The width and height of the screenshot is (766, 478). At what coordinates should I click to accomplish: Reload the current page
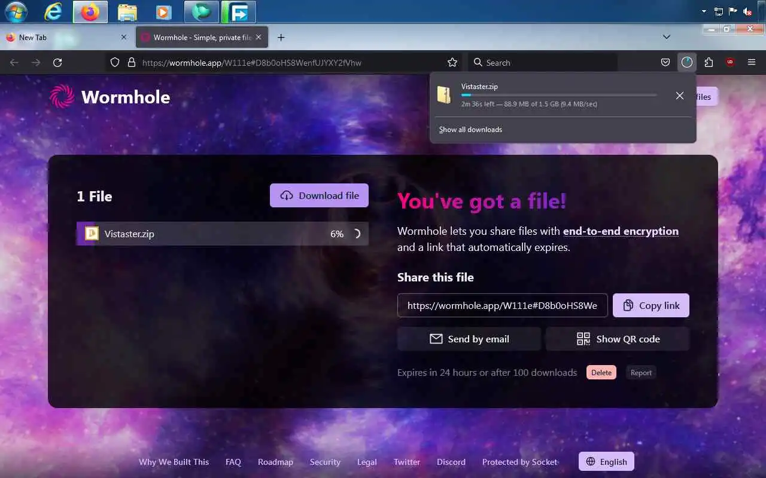pos(57,62)
